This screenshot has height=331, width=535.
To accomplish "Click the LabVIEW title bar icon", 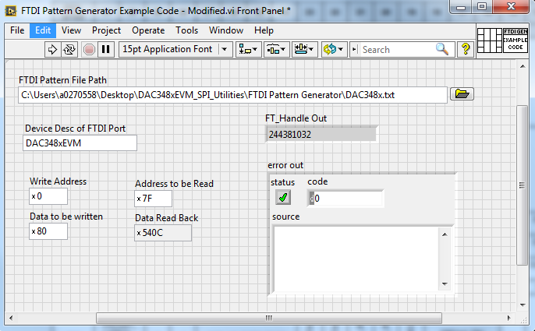I will pos(11,11).
